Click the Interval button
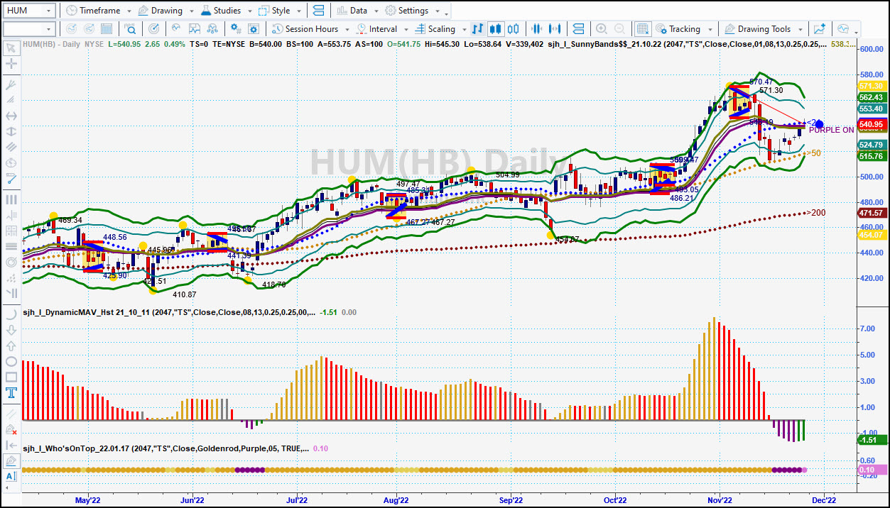This screenshot has width=890, height=508. tap(377, 29)
